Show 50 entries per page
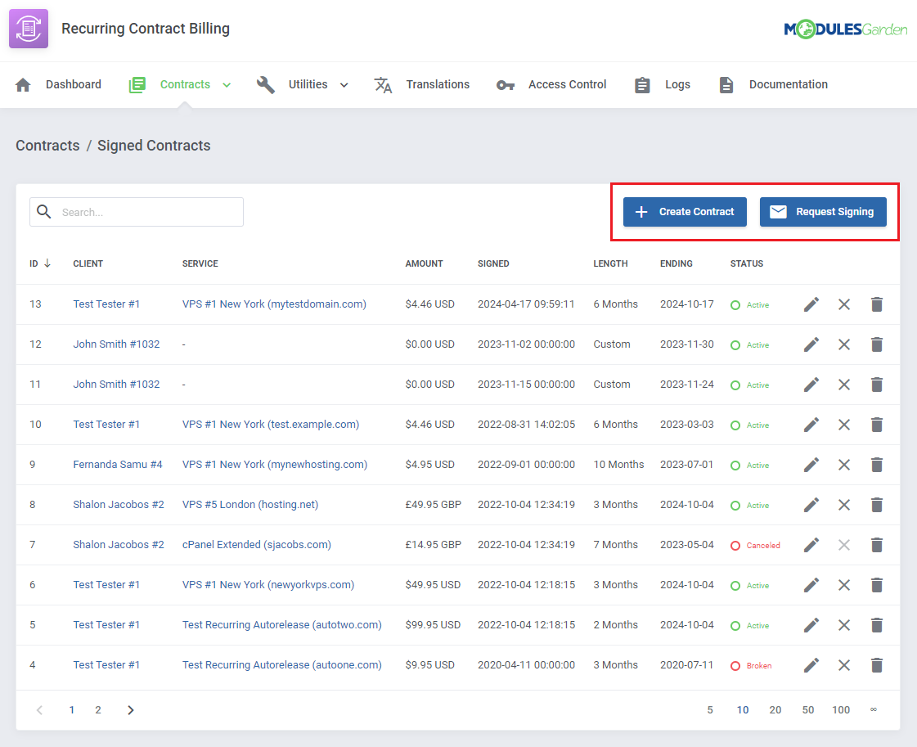 click(x=807, y=709)
